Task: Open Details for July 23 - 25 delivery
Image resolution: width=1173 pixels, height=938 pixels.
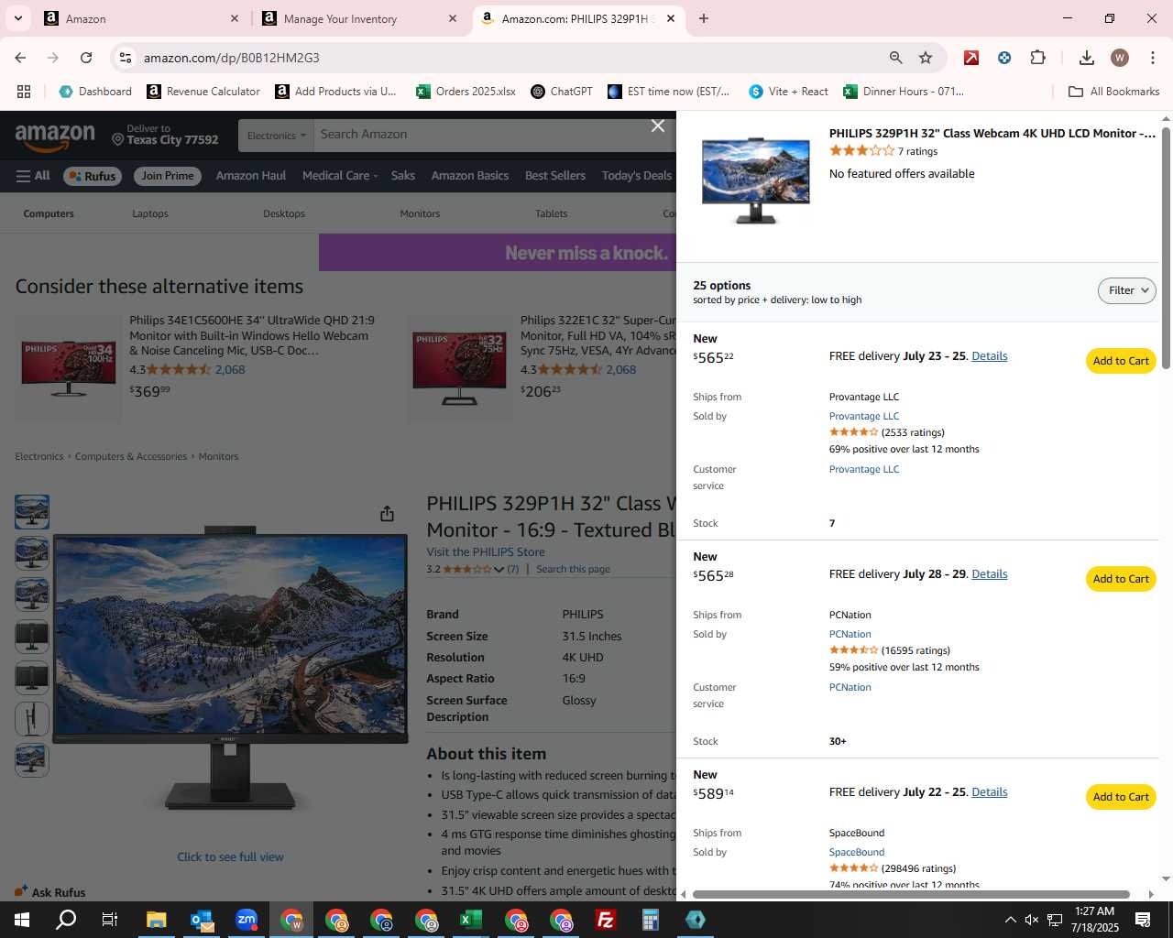Action: pyautogui.click(x=990, y=356)
